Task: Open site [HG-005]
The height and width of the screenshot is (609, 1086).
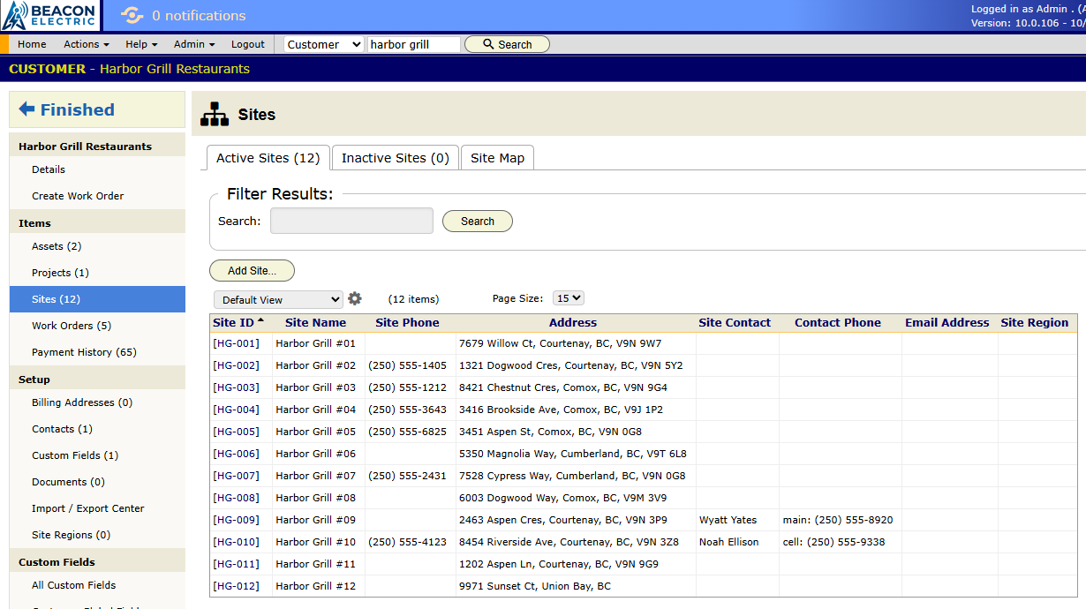Action: 237,432
